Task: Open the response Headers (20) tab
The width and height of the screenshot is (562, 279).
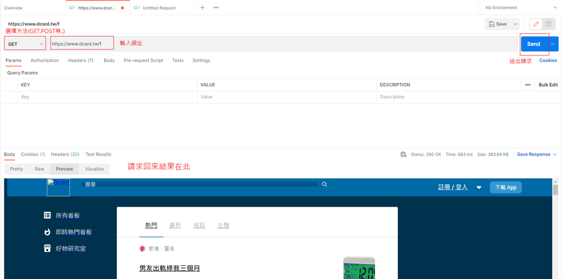Action: pos(65,155)
